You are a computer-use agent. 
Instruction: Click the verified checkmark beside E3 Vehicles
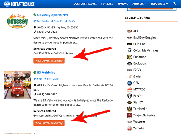click(35, 73)
